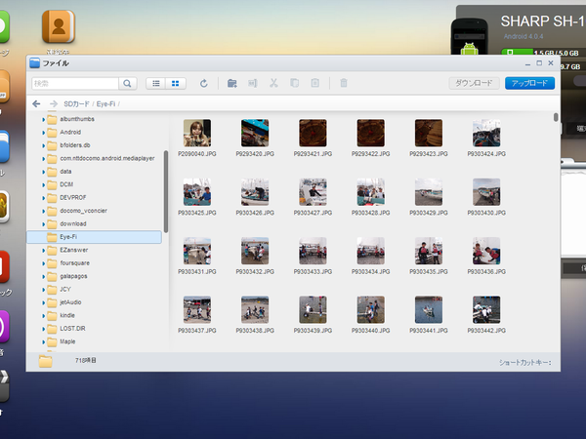This screenshot has width=586, height=439.
Task: Click the アップロード button
Action: pos(529,83)
